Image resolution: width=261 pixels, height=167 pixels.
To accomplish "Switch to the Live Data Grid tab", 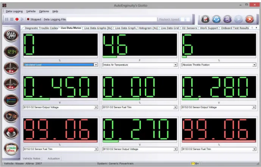I will coord(170,28).
